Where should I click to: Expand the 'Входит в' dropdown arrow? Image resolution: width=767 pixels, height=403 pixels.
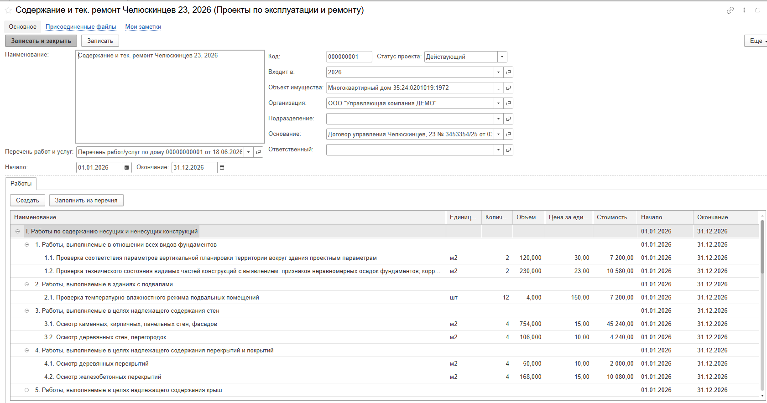pos(498,72)
